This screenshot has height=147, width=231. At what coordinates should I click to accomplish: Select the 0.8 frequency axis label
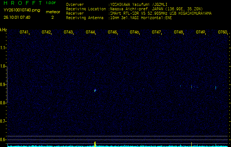[x=3, y=103]
